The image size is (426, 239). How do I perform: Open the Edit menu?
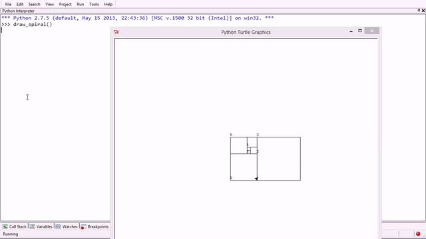(x=20, y=5)
